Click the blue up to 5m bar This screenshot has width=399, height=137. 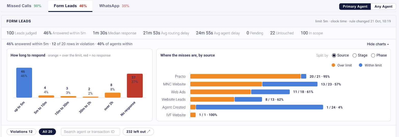(x=24, y=83)
